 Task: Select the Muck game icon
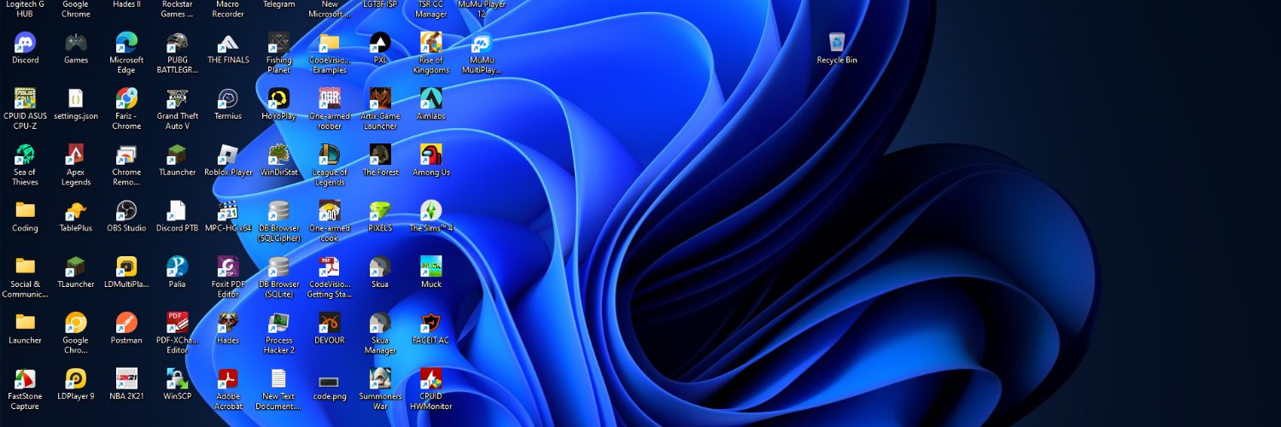click(431, 266)
